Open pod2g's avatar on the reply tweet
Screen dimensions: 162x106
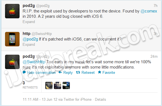point(12,62)
